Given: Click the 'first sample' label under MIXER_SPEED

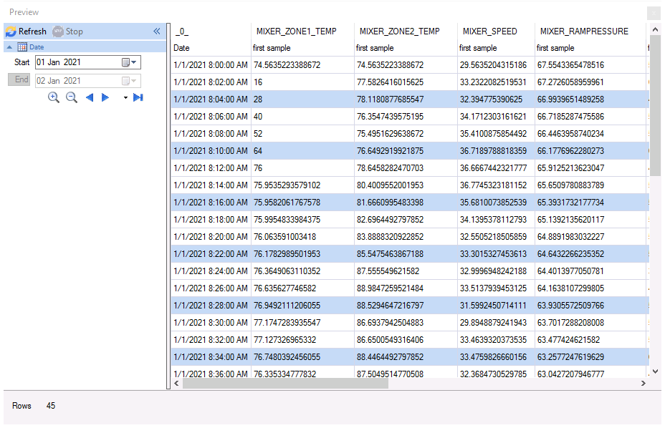Looking at the screenshot, I should click(x=478, y=48).
